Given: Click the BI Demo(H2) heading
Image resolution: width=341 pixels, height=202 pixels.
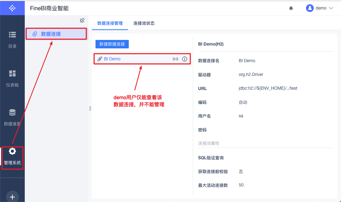Looking at the screenshot, I should [211, 44].
